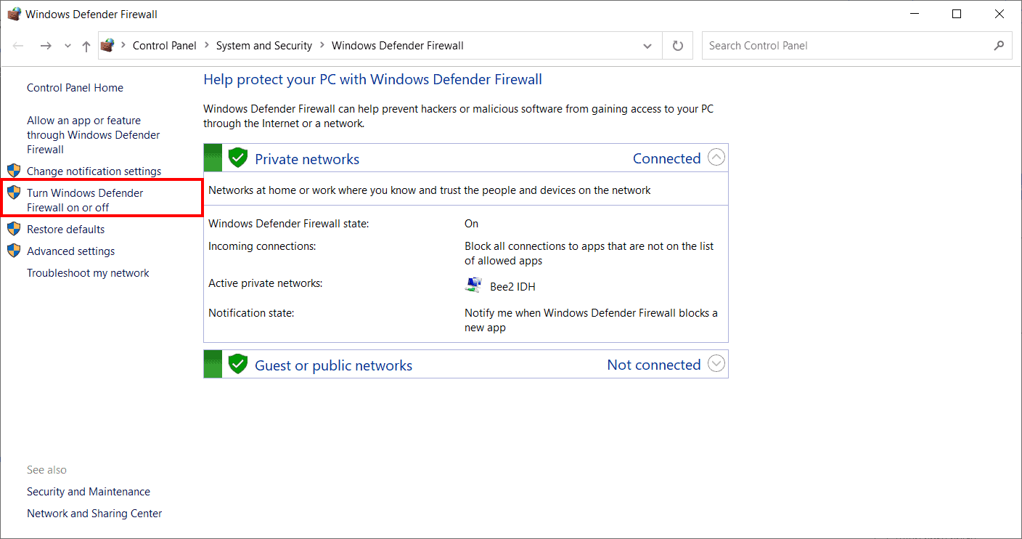Collapse the Private networks section chevron
Screen dimensions: 1022x539
click(716, 158)
